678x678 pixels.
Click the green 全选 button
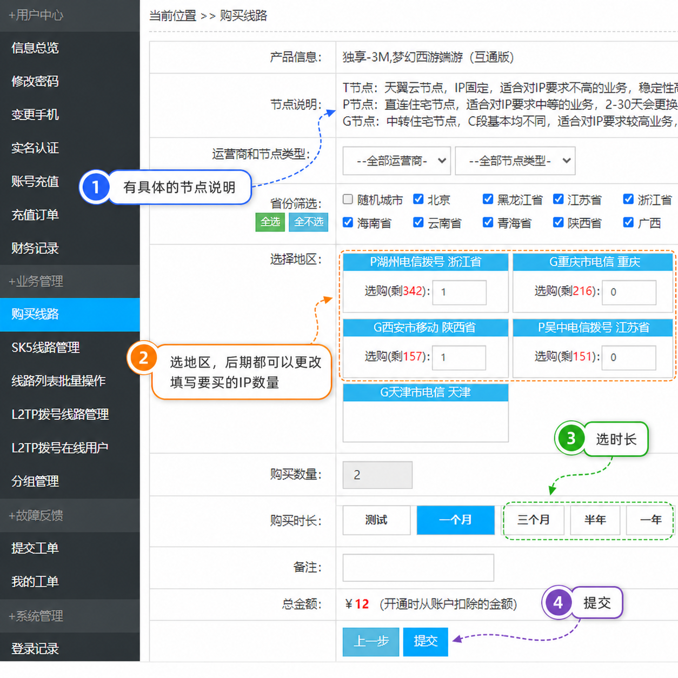point(270,222)
